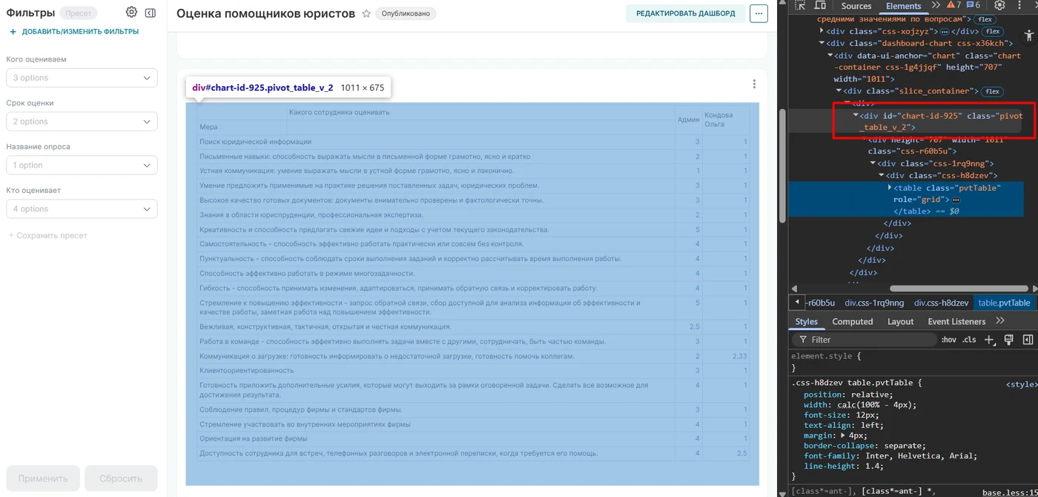This screenshot has height=497, width=1038.
Task: Select the Elements panel tab
Action: (903, 5)
